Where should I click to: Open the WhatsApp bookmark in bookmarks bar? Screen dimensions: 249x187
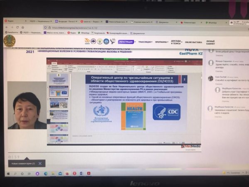pos(85,32)
